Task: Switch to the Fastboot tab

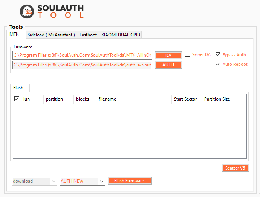Action: [x=88, y=35]
